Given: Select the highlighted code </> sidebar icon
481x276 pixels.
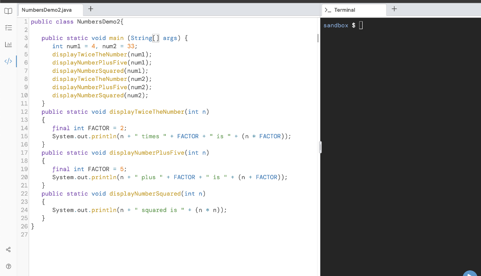Looking at the screenshot, I should click(8, 61).
